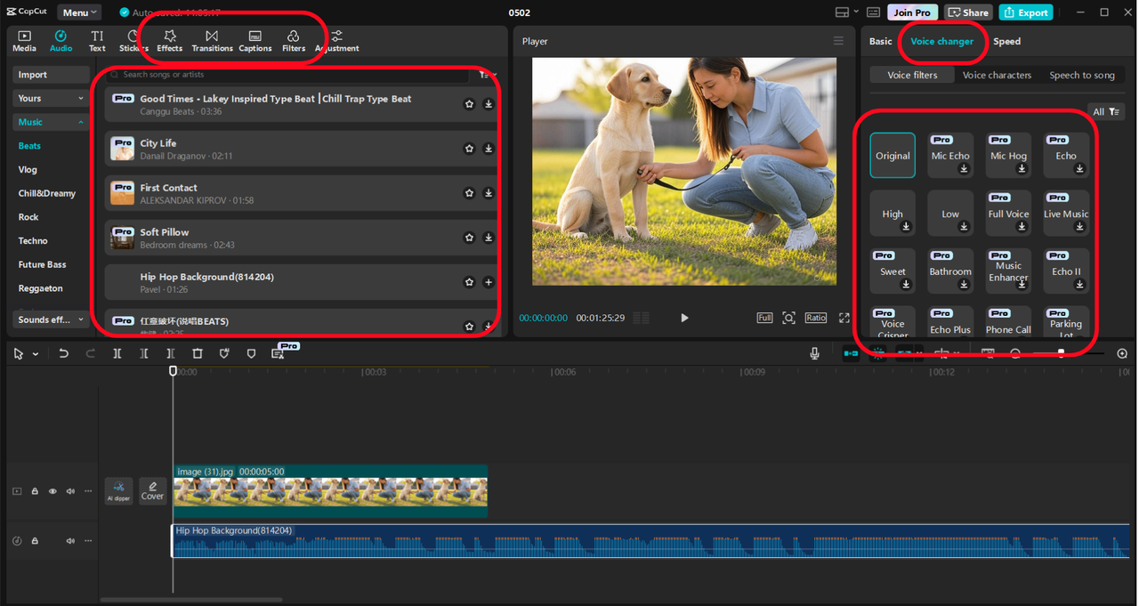The image size is (1139, 606).
Task: Expand the player to fullscreen
Action: [844, 318]
